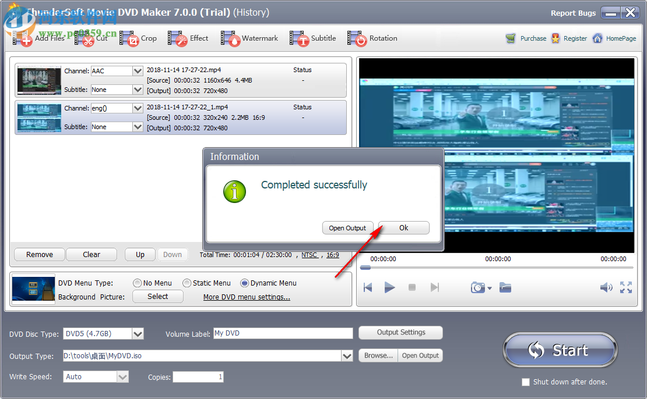Open the DVD Disc Type dropdown
Viewport: 647px width, 399px height.
point(138,333)
